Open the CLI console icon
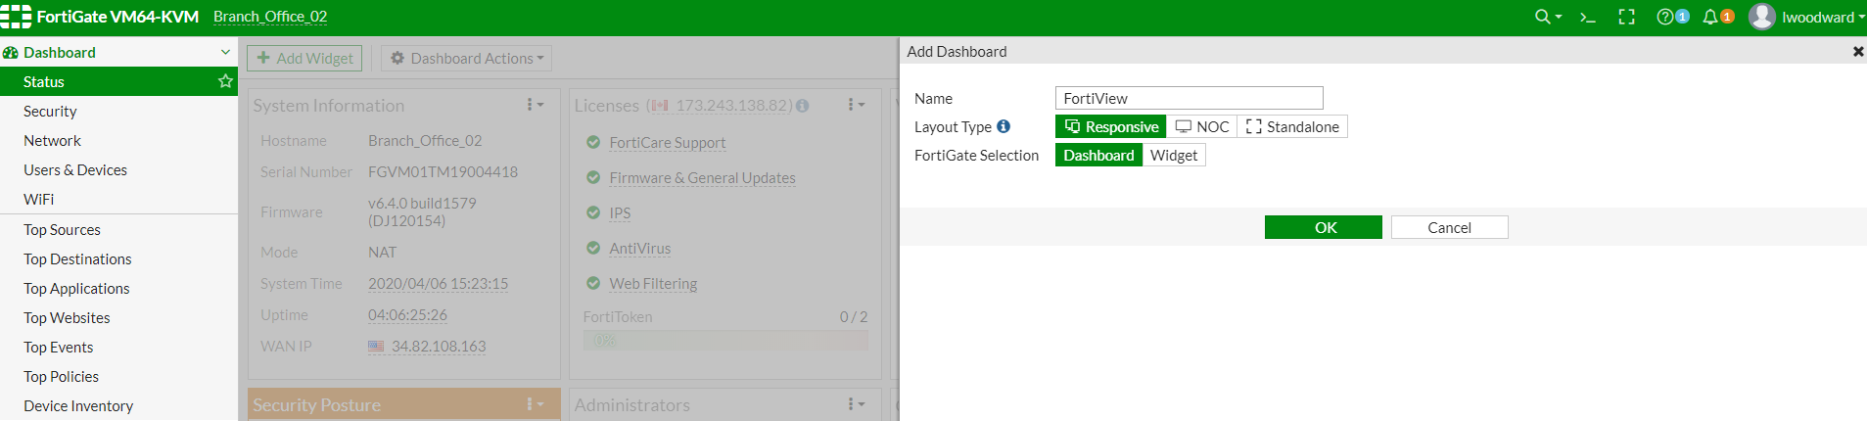 coord(1588,17)
